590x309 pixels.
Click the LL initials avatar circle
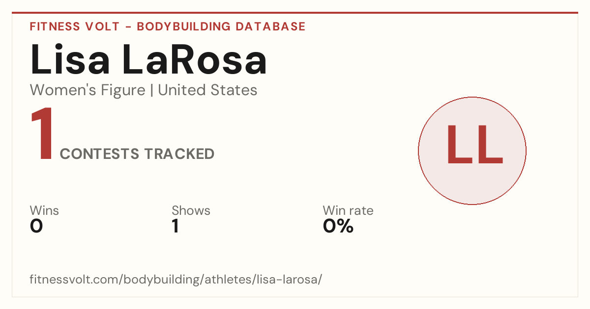point(472,151)
